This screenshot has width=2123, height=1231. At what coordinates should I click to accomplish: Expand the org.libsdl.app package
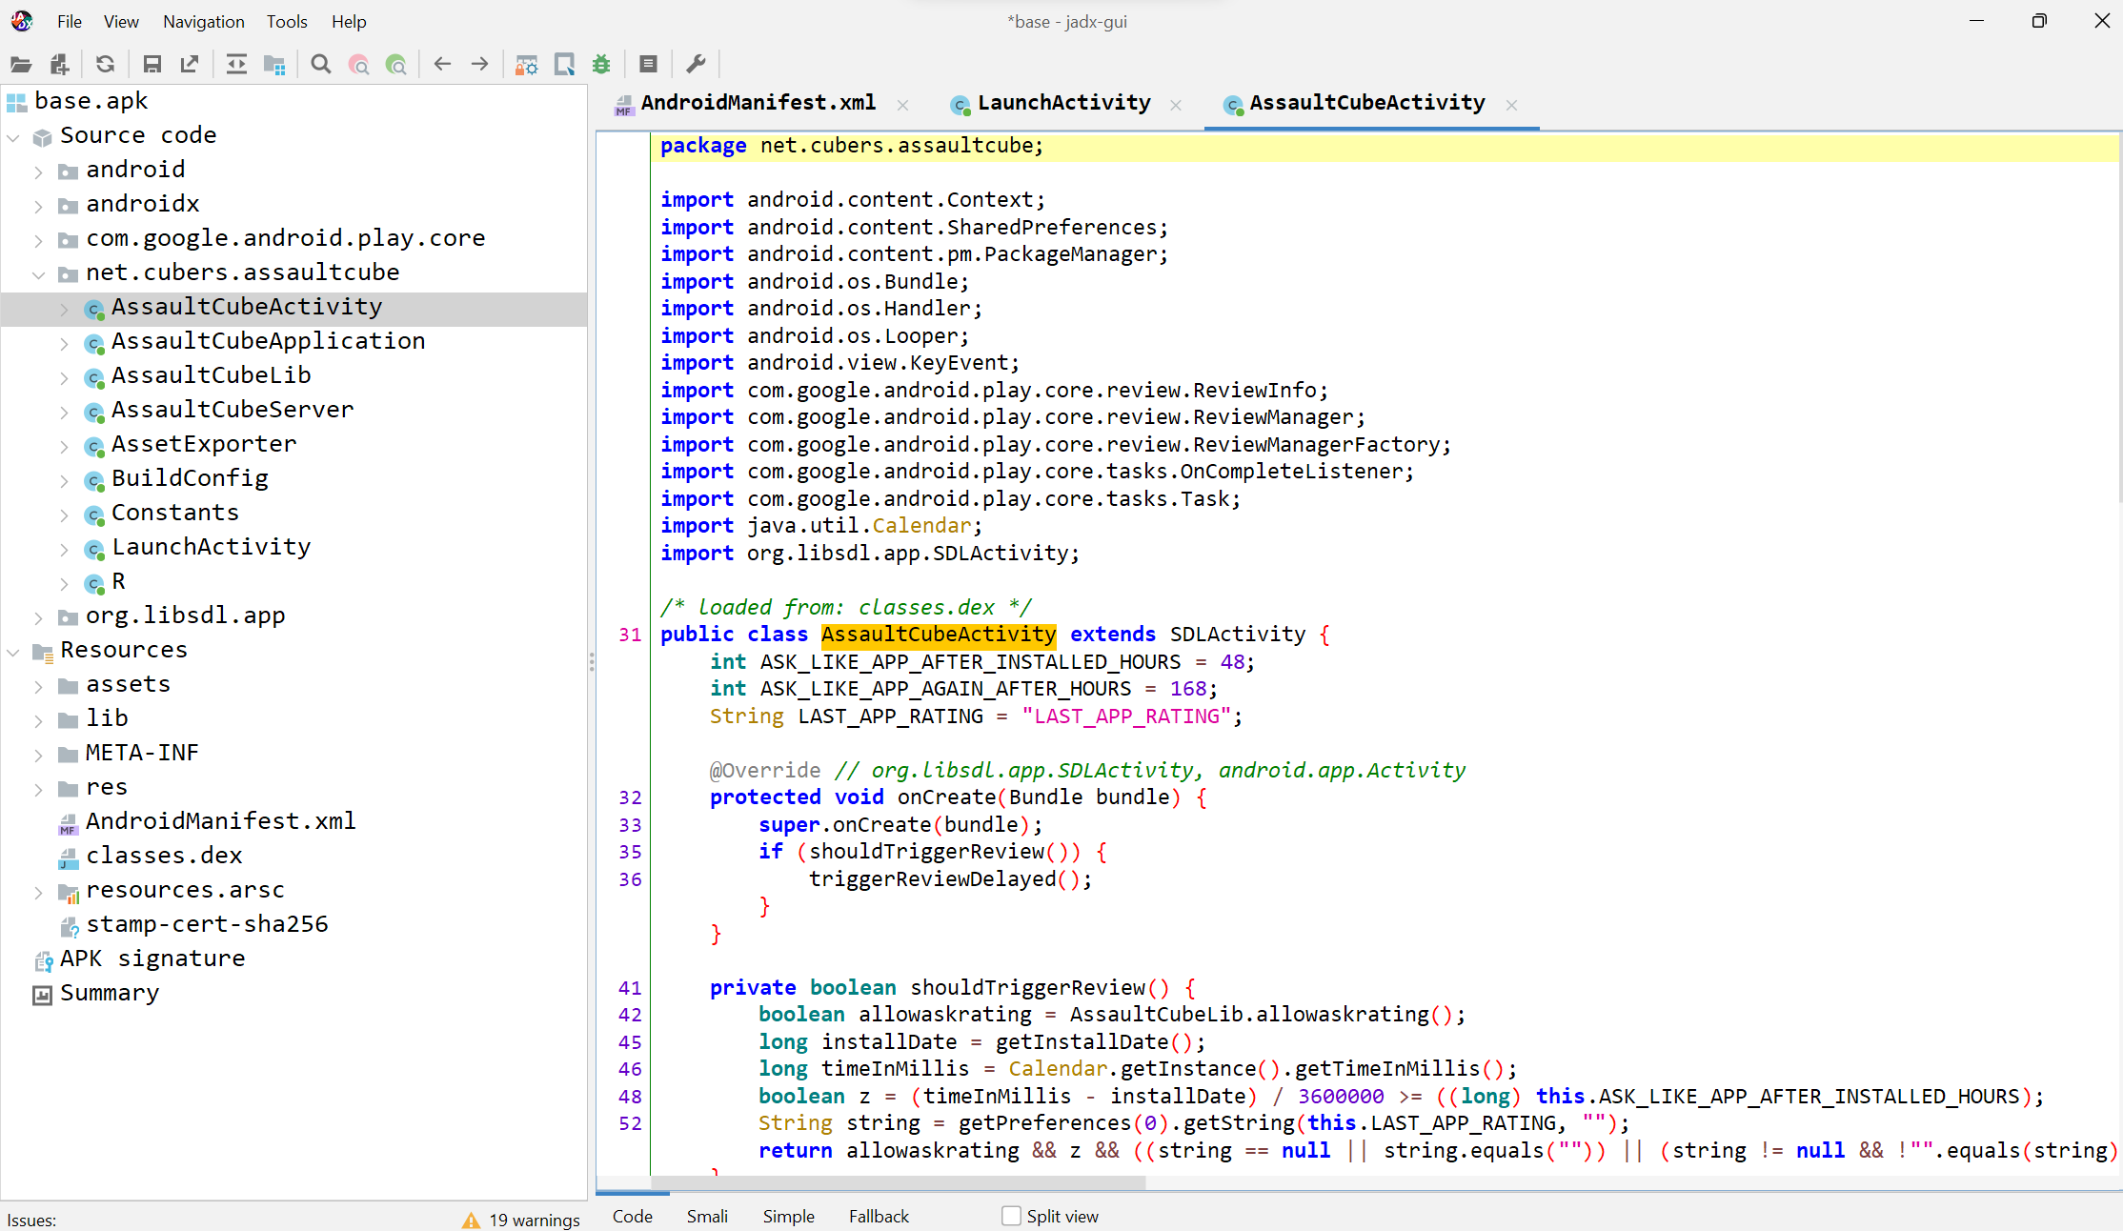pos(38,617)
